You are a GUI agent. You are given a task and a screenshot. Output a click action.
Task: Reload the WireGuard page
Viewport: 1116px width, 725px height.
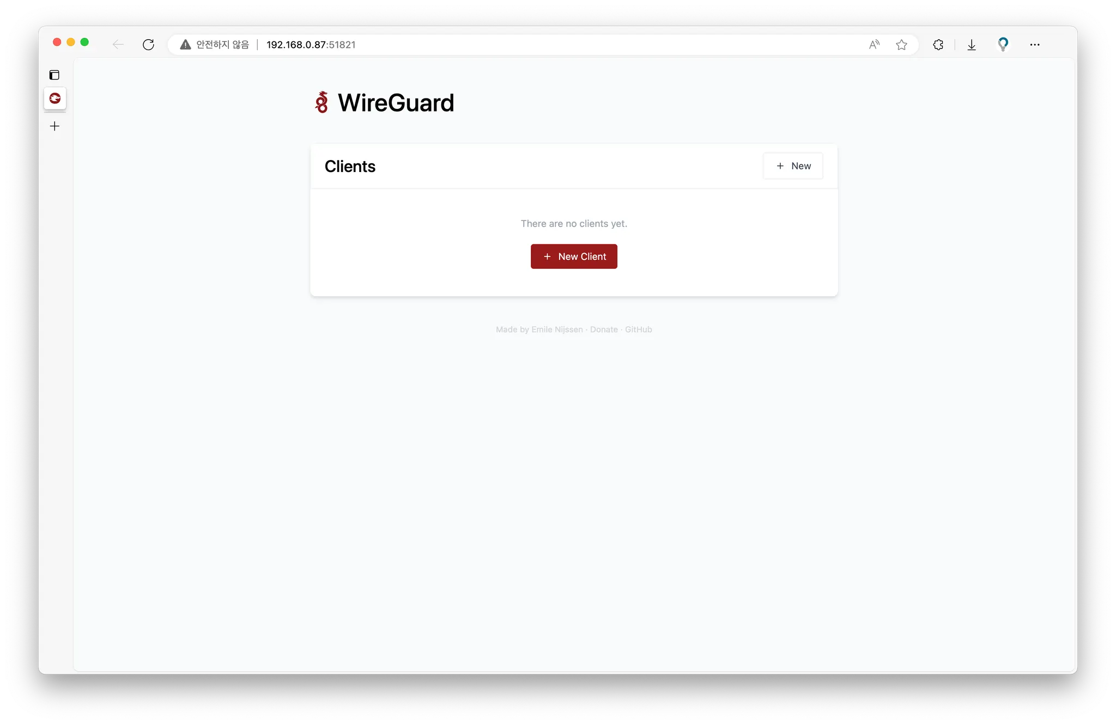click(148, 45)
